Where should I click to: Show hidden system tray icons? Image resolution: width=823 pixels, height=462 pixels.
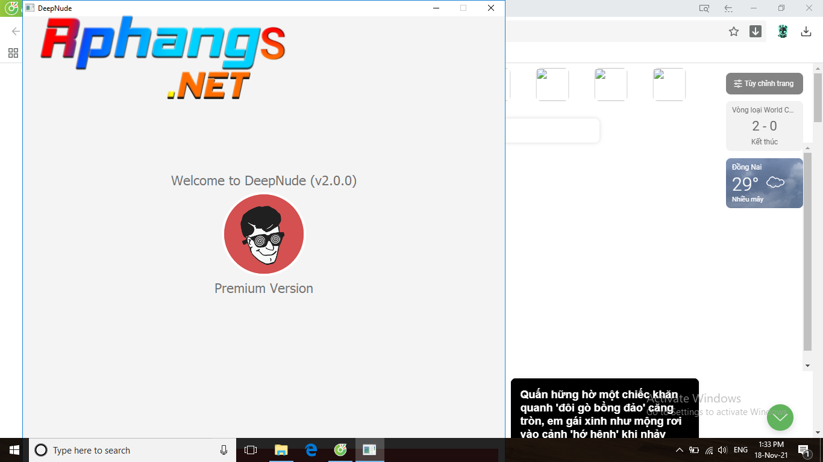680,450
